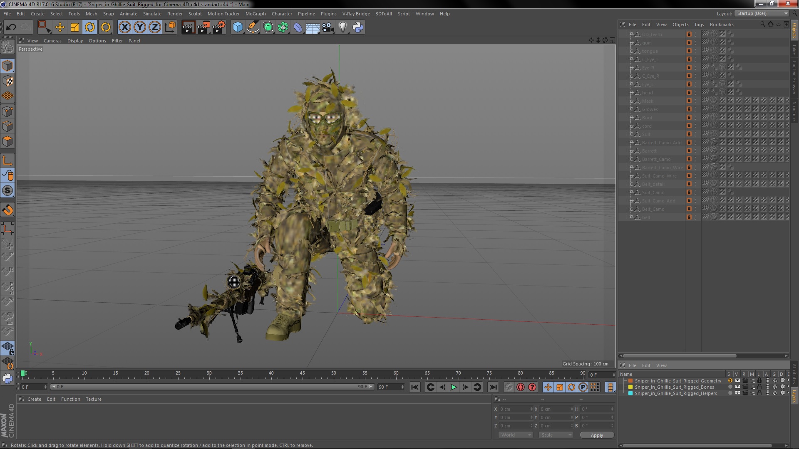
Task: Toggle X axis lock
Action: [124, 27]
